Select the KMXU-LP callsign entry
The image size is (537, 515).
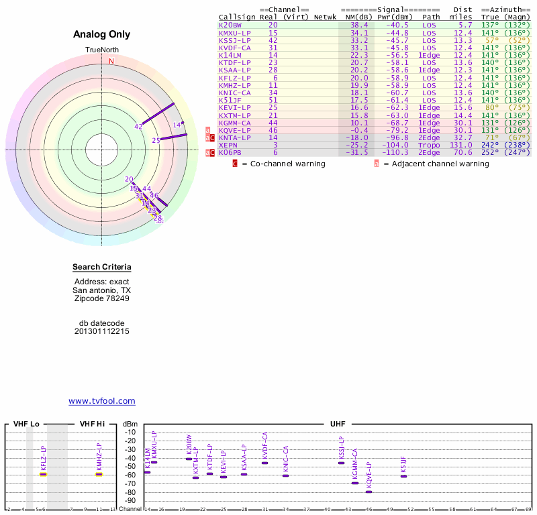click(234, 33)
